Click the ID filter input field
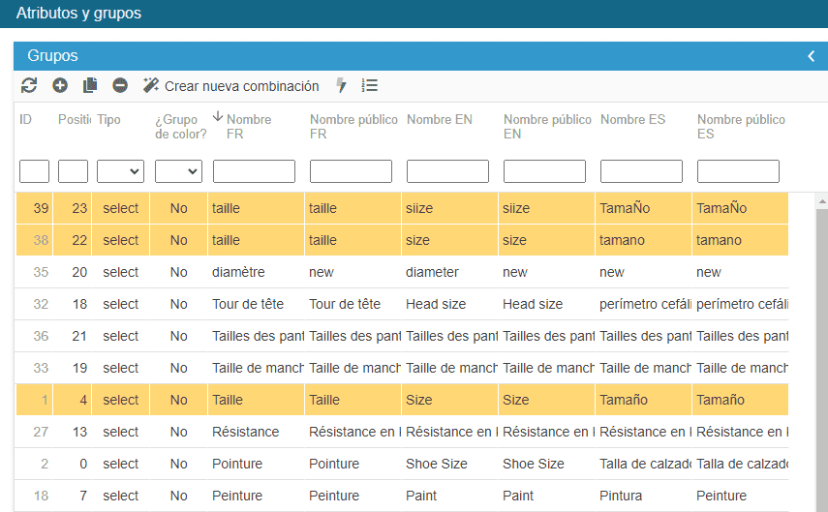The image size is (828, 512). point(34,171)
